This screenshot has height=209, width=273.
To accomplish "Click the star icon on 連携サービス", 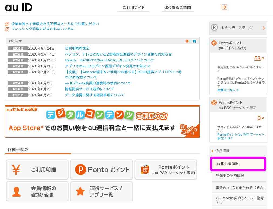I will 80,191.
